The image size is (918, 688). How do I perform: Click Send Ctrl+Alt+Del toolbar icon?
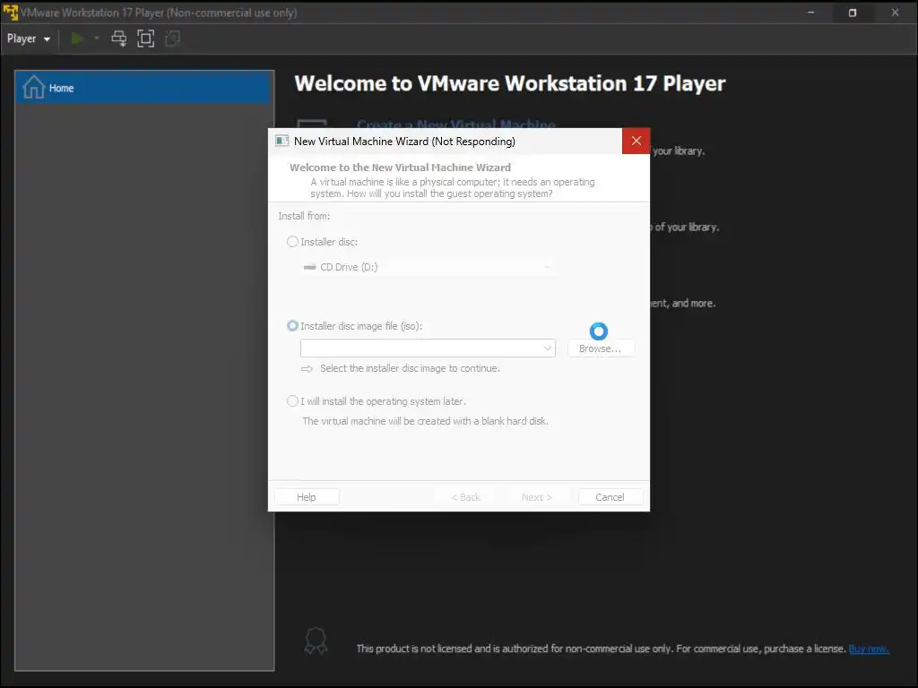tap(119, 39)
